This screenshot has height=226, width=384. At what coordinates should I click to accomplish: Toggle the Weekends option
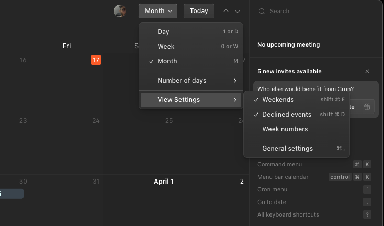click(297, 99)
